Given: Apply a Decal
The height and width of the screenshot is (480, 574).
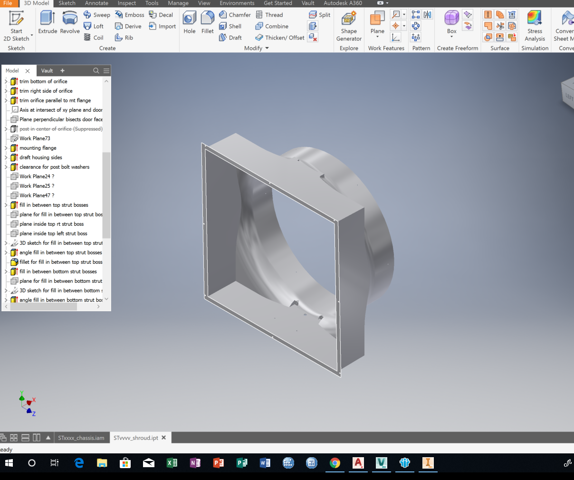Looking at the screenshot, I should [161, 15].
